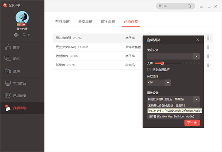Screen dimensions: 222x152
Task: Switch to the 歌手点歌 tab
Action: click(x=108, y=22)
